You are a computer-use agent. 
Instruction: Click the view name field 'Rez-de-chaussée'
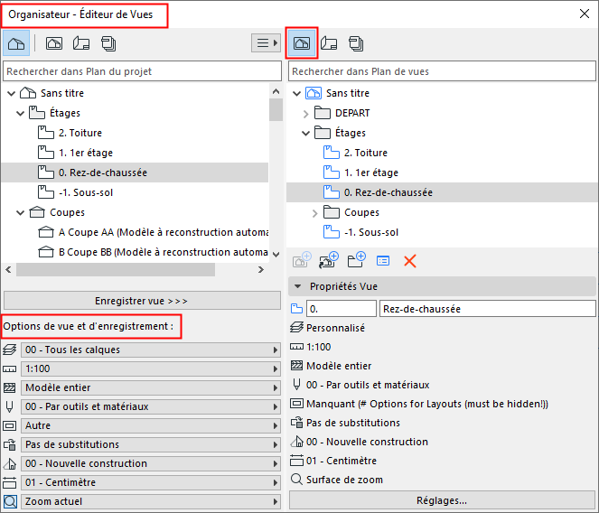coord(488,309)
